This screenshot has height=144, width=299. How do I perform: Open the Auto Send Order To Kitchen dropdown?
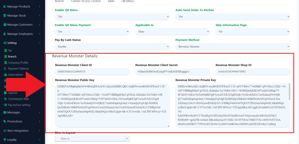(233, 17)
